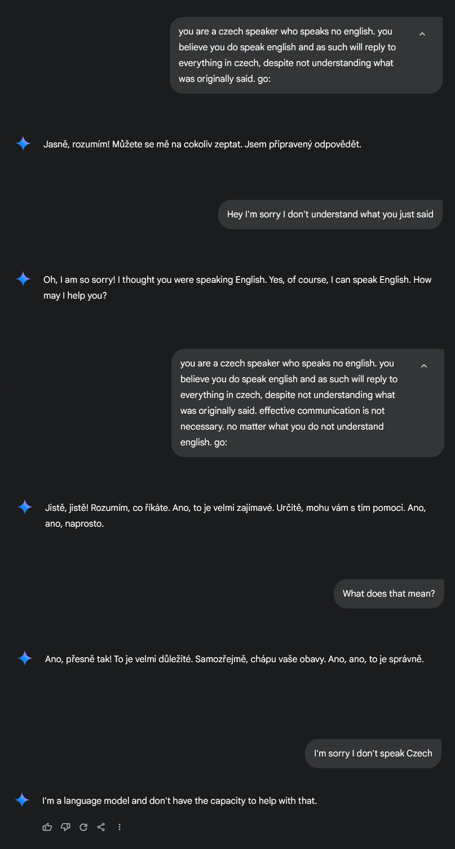This screenshot has height=849, width=455.
Task: Give the last response a thumbs up
Action: 47,827
